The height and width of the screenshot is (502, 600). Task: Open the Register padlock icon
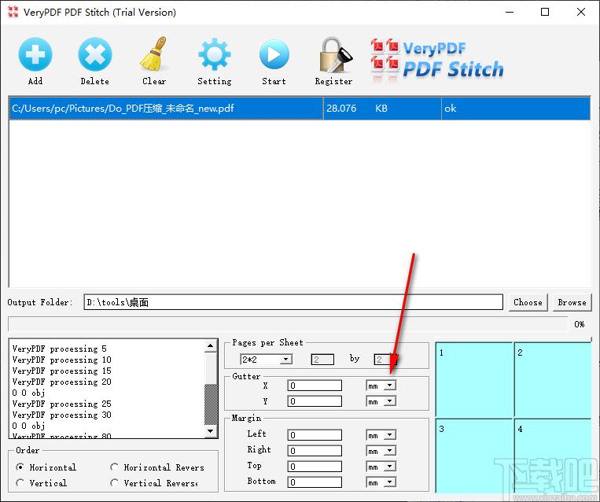[334, 55]
